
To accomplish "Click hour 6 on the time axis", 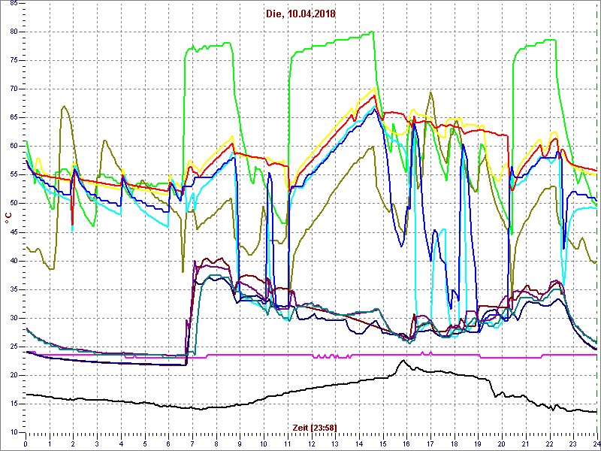I will [168, 443].
